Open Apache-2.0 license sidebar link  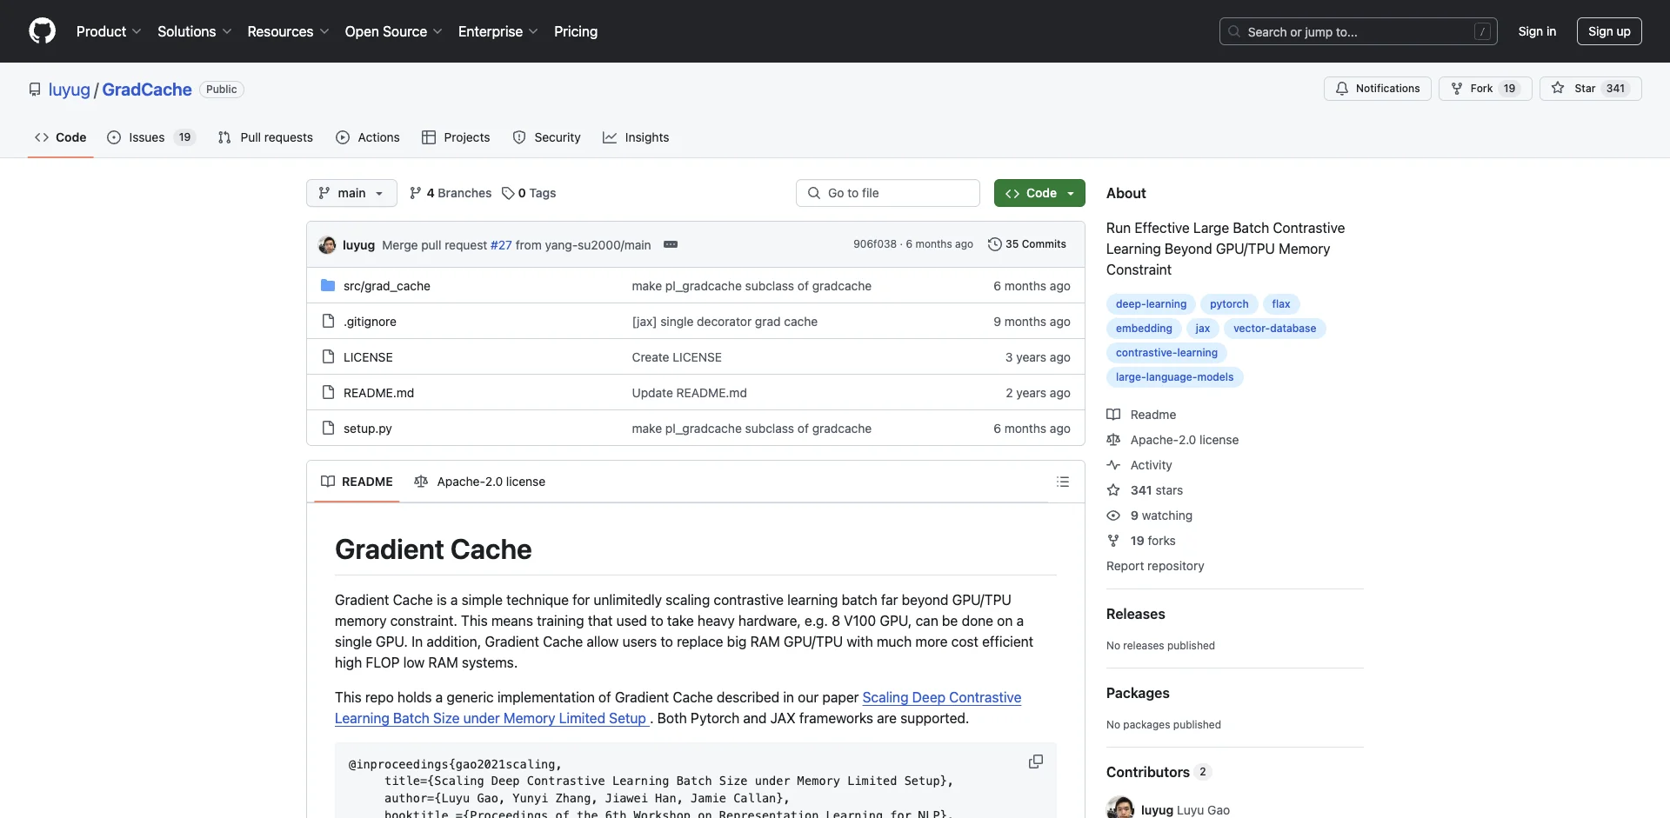[1172, 440]
